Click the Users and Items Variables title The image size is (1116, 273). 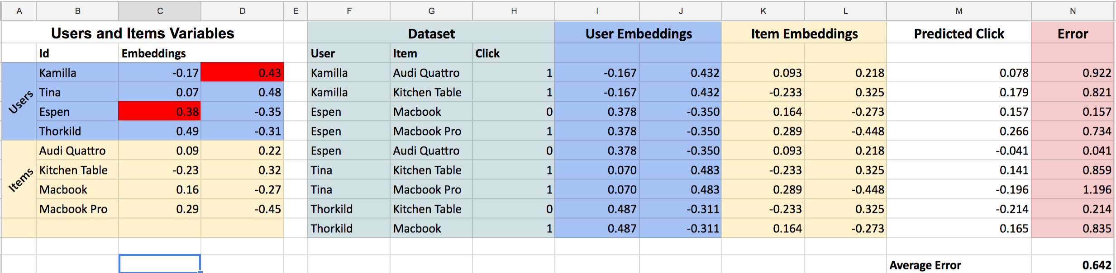pyautogui.click(x=143, y=33)
